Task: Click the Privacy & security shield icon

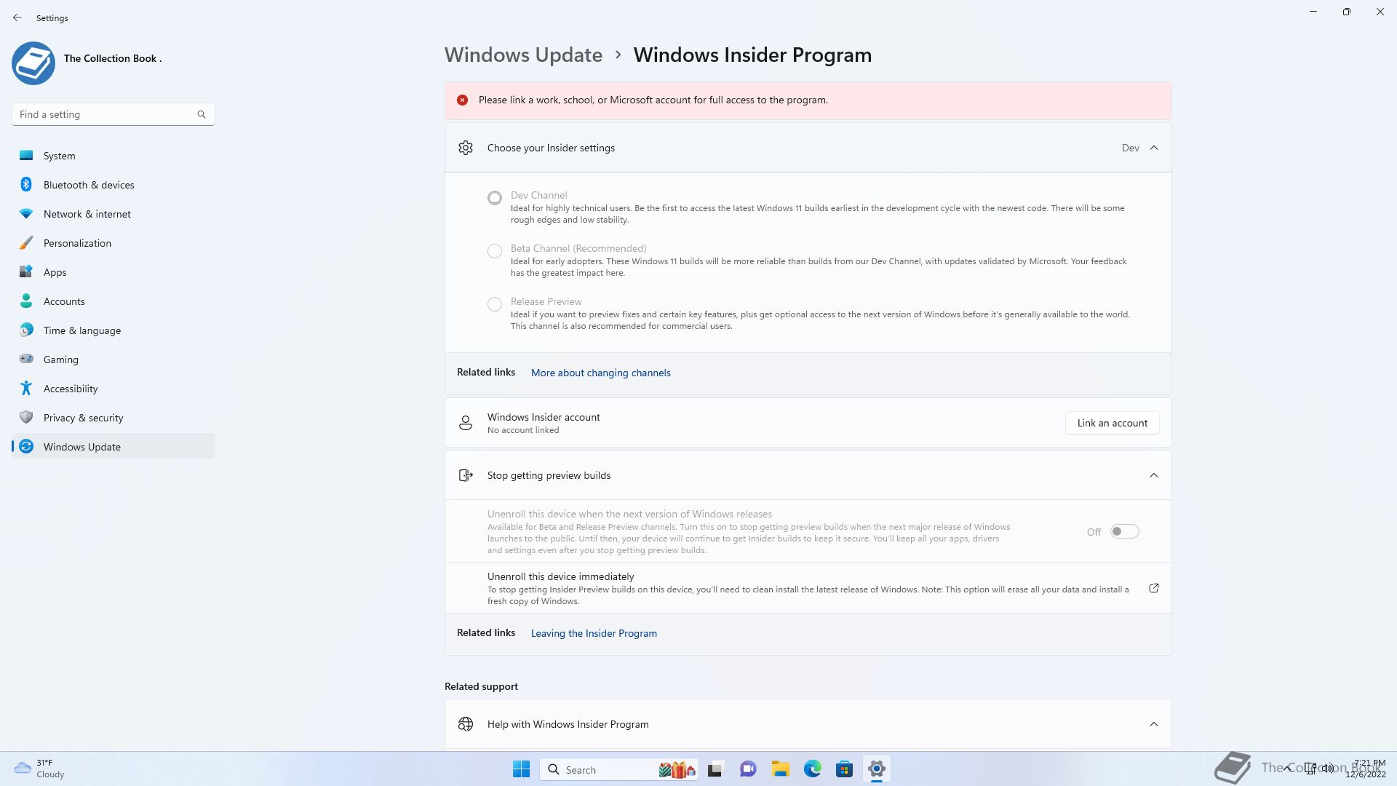Action: pyautogui.click(x=26, y=417)
